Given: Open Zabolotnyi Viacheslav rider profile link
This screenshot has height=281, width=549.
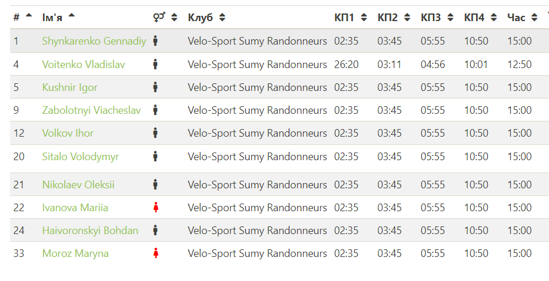Looking at the screenshot, I should (91, 110).
